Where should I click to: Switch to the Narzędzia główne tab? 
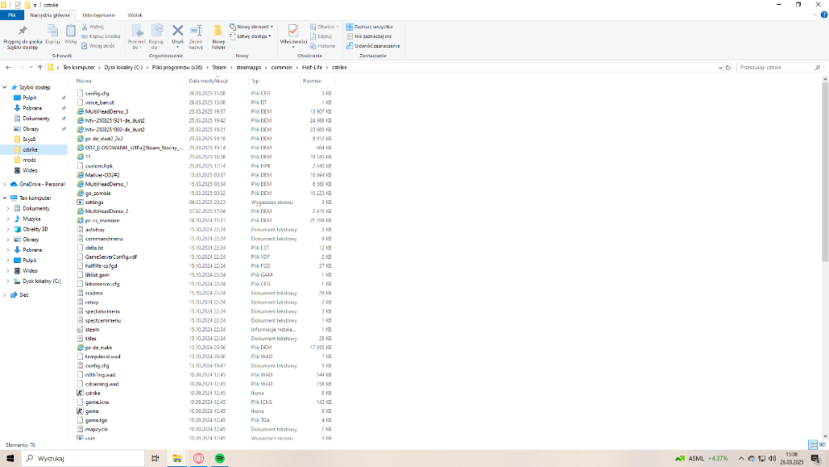50,15
